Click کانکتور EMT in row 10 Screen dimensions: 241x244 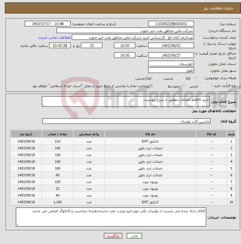tap(150, 202)
